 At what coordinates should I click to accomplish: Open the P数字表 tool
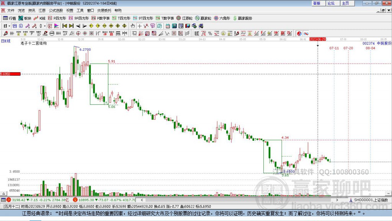(x=101, y=18)
